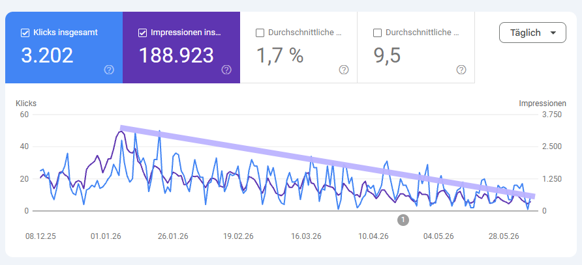Open help icon on the 1,7 % card

(344, 70)
